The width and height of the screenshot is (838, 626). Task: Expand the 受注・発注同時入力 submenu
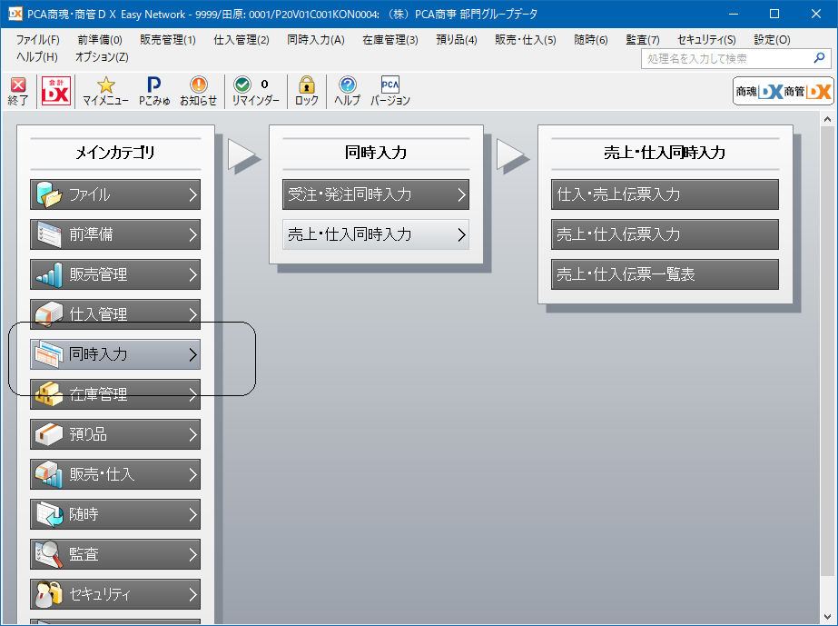[x=376, y=194]
